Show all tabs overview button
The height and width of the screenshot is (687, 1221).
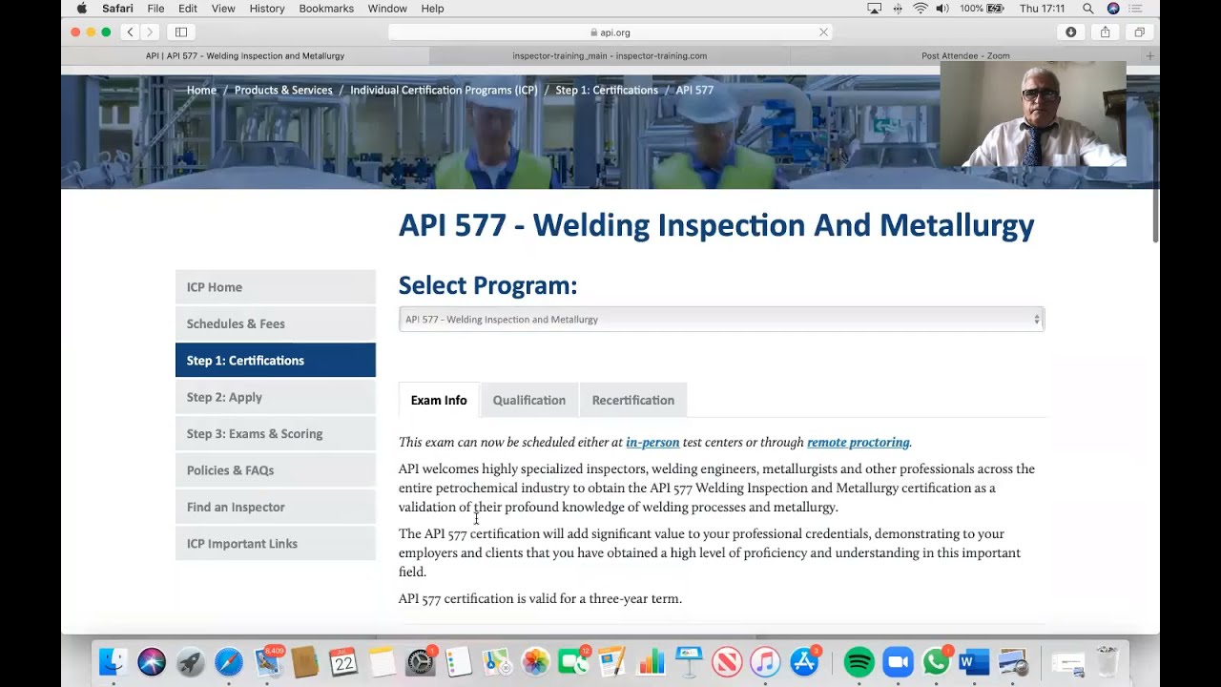coord(1139,31)
